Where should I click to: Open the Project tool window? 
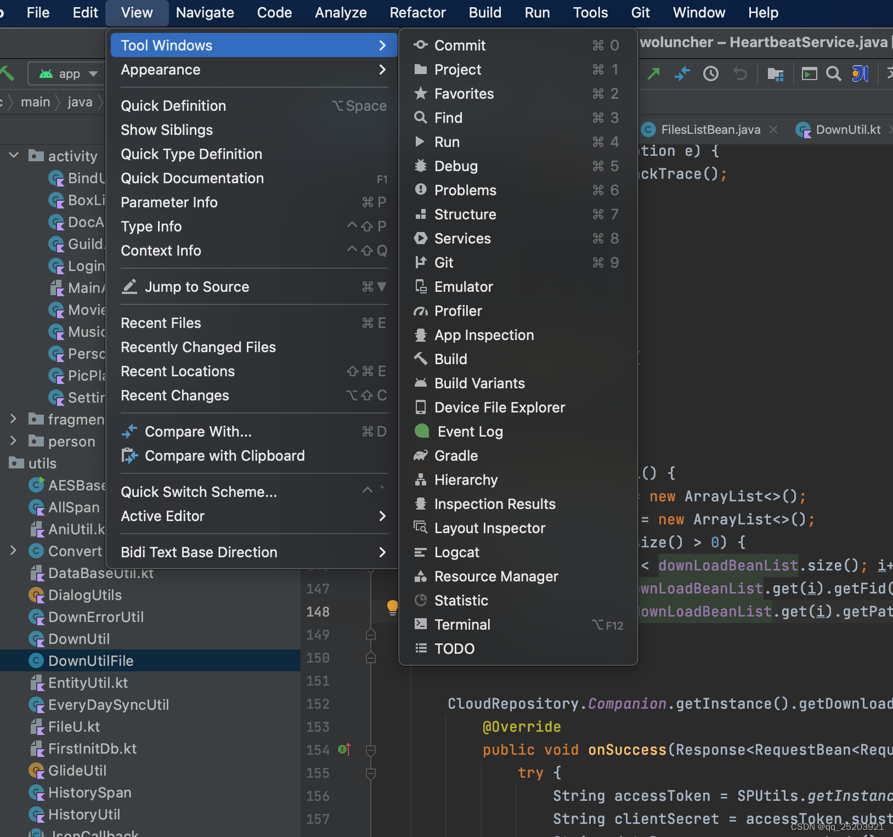tap(518, 70)
